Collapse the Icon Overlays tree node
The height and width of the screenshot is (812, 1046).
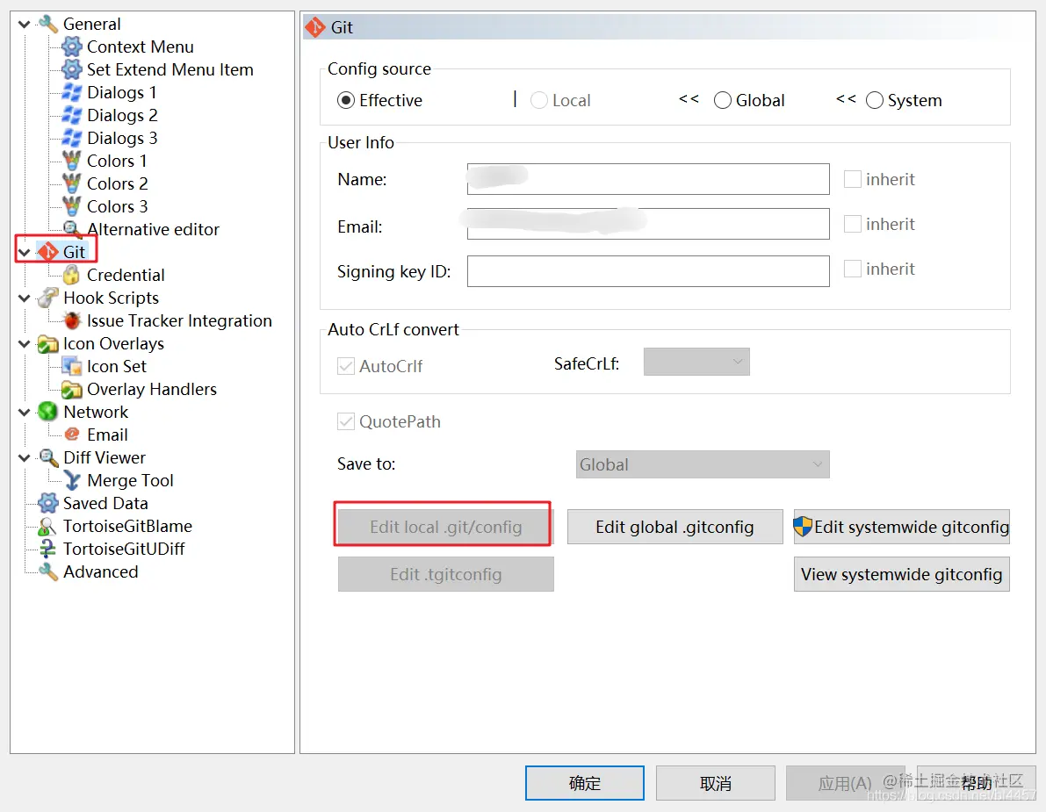point(25,344)
